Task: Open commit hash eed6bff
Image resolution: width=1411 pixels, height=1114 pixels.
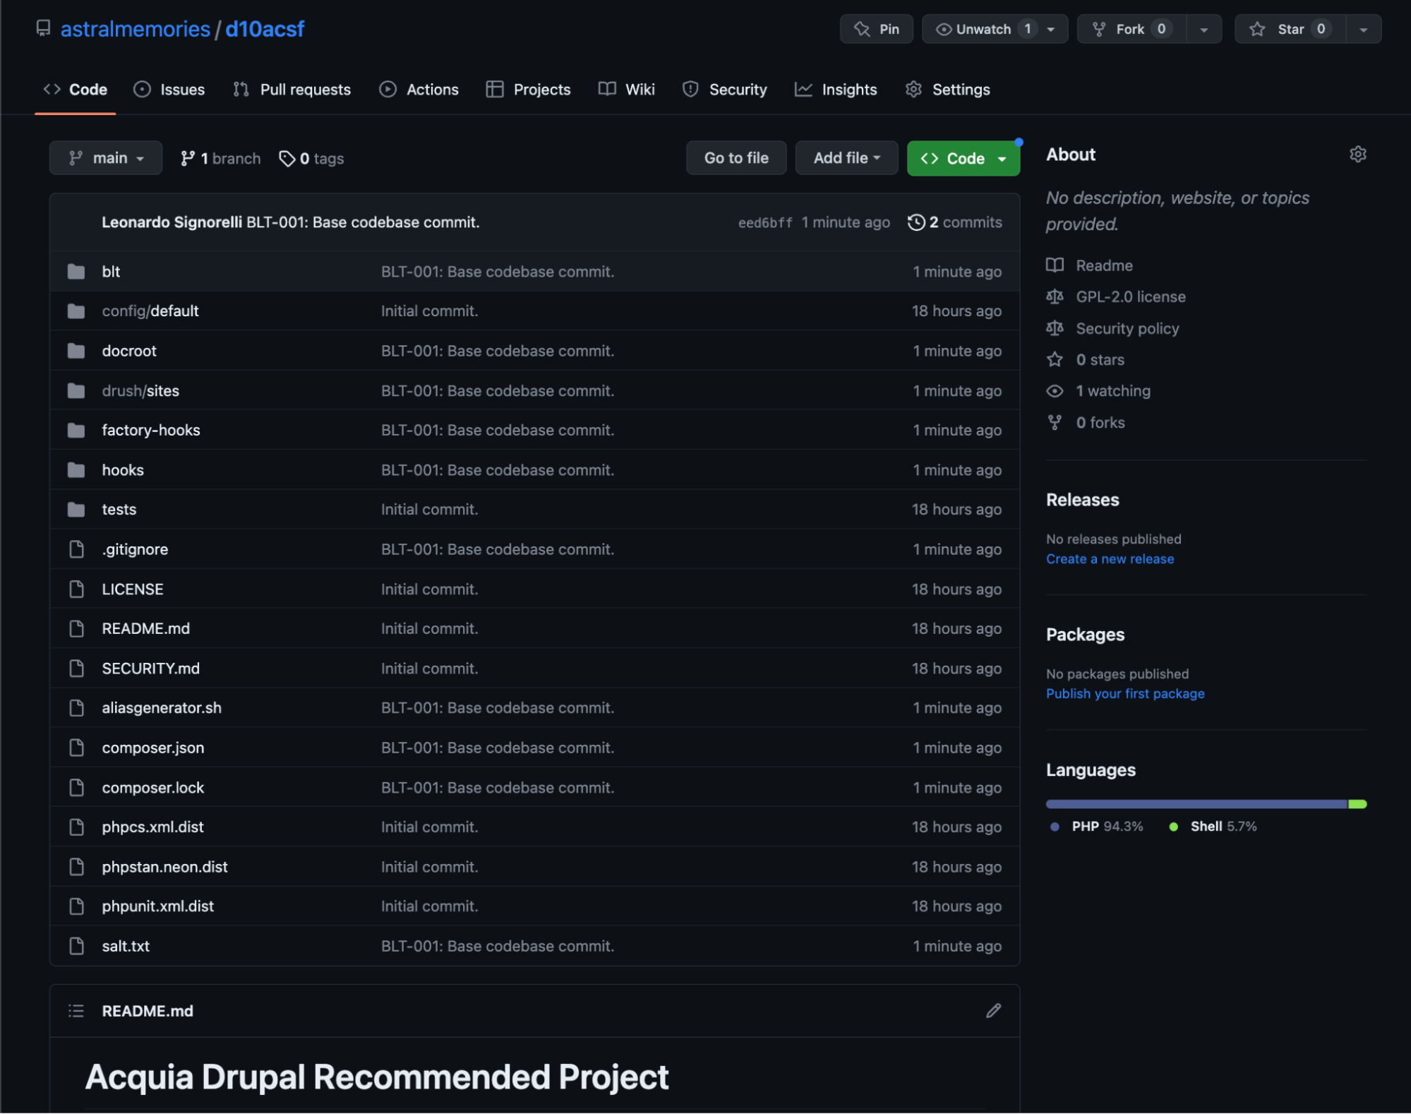Action: (x=765, y=223)
